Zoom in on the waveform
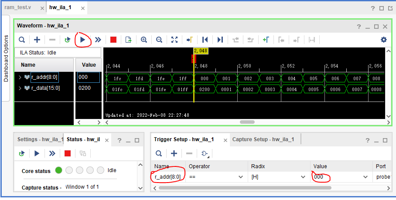 tap(144, 40)
